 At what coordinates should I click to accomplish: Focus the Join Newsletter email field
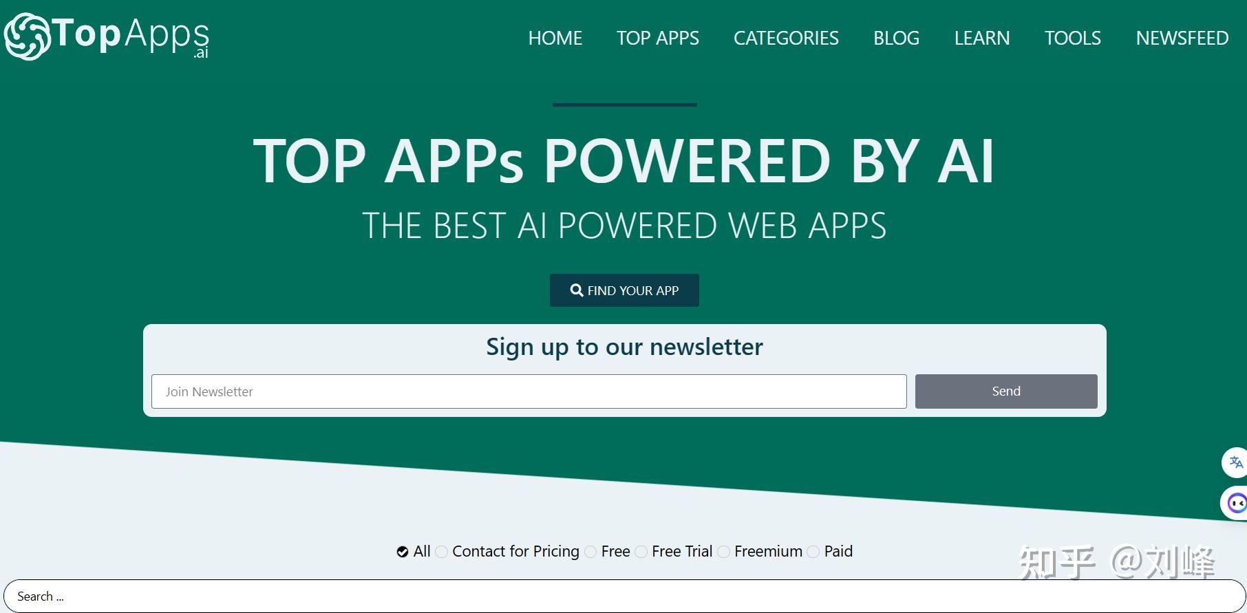529,391
